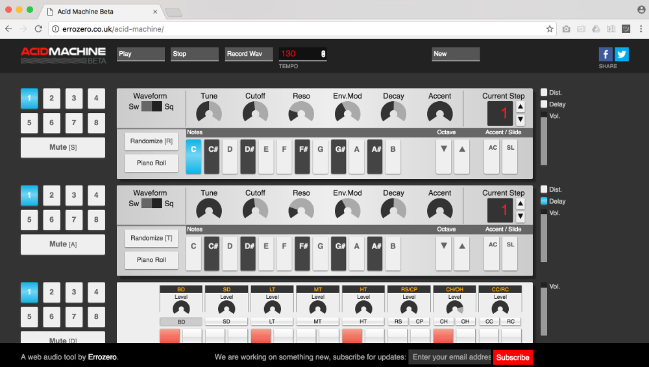Increase second synth current step arrow
The image size is (649, 367).
(x=520, y=204)
